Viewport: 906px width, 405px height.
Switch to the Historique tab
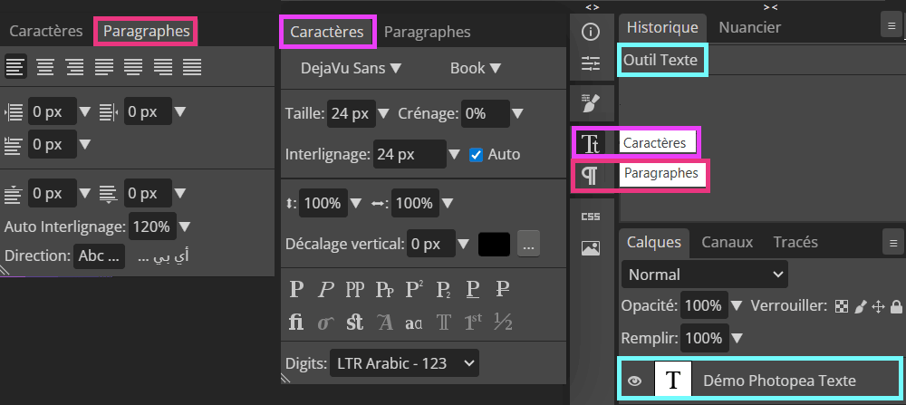click(662, 27)
